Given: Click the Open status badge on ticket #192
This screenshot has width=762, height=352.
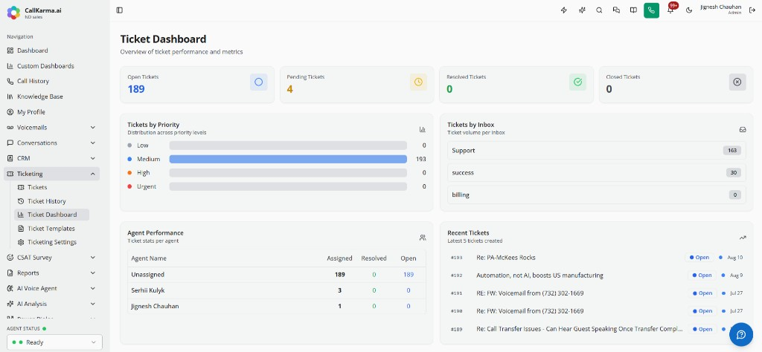Looking at the screenshot, I should tap(702, 276).
